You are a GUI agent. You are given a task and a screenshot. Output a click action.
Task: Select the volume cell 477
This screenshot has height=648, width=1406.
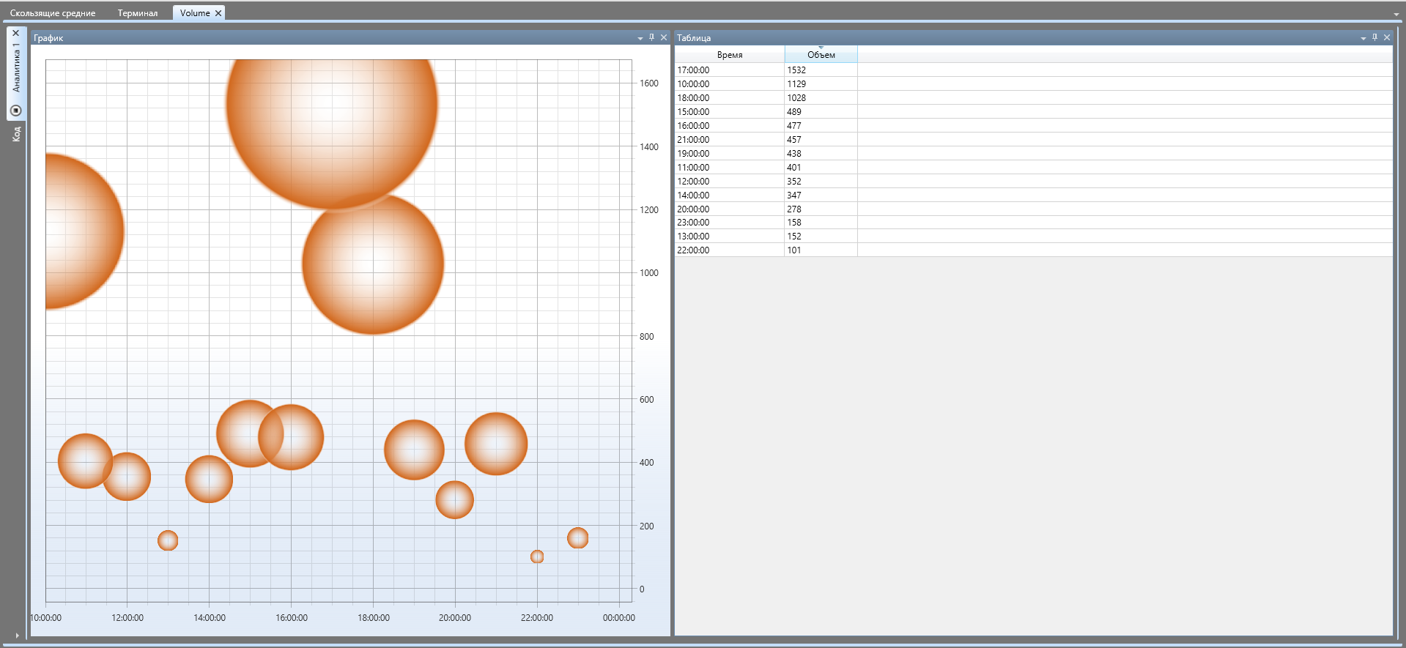(821, 126)
